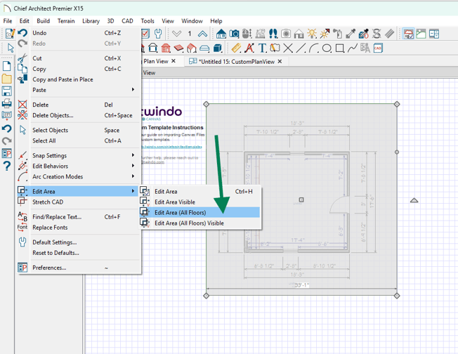The height and width of the screenshot is (354, 458).
Task: Click the CAD Block icon in toolbar
Action: click(x=378, y=48)
